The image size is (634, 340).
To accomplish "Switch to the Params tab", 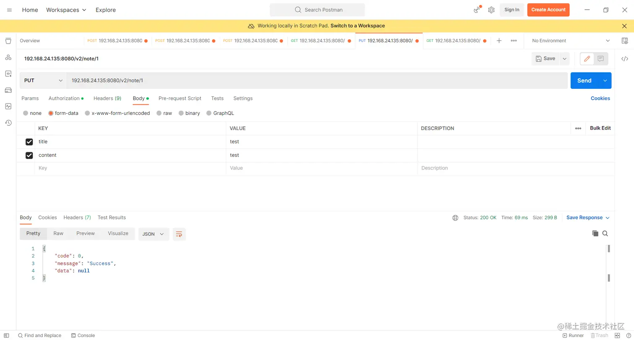I will 30,98.
